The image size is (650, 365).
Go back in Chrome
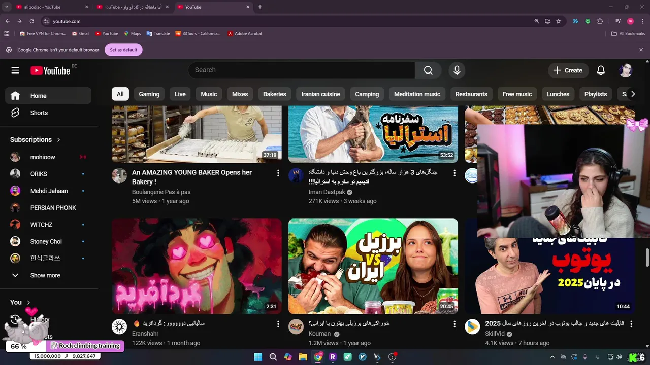click(7, 21)
